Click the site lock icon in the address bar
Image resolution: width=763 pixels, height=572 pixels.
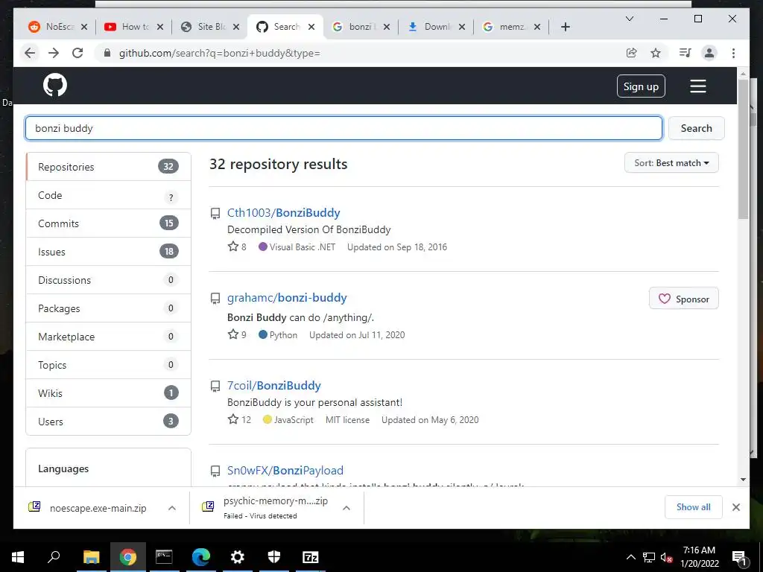(x=107, y=53)
